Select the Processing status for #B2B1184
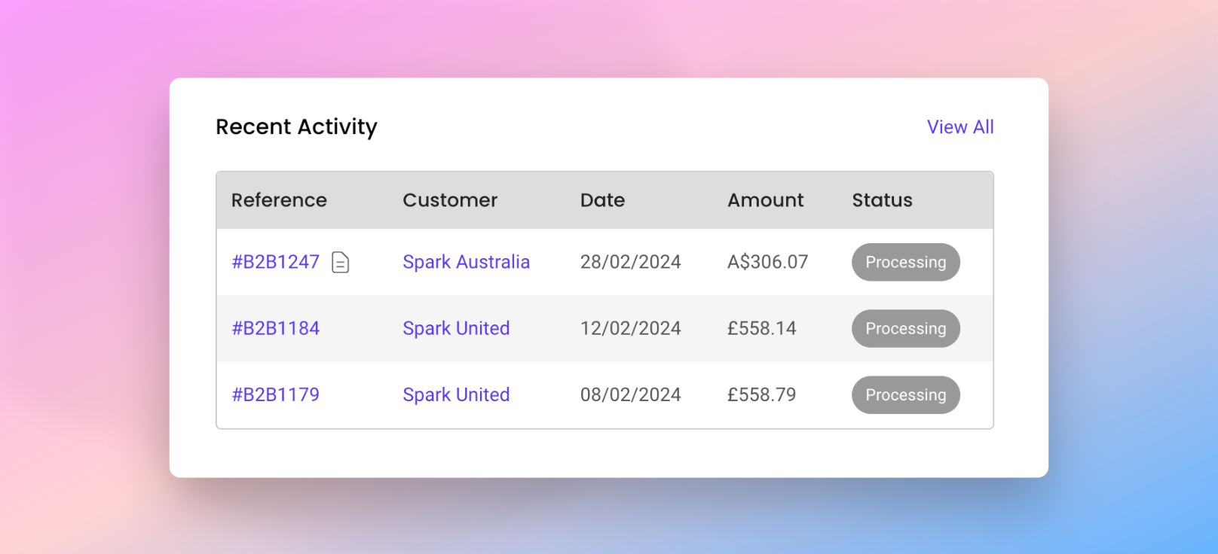The width and height of the screenshot is (1218, 554). (x=905, y=328)
